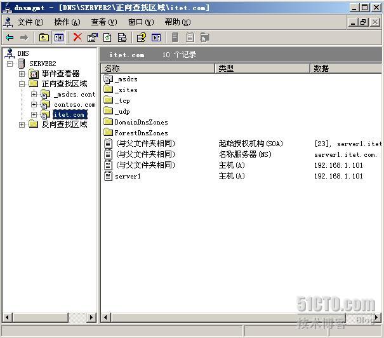
Task: Click the Export list toolbar icon
Action: tap(122, 37)
